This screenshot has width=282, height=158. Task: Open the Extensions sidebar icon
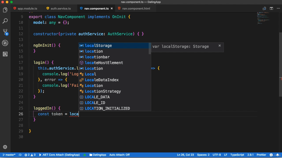tap(5, 54)
